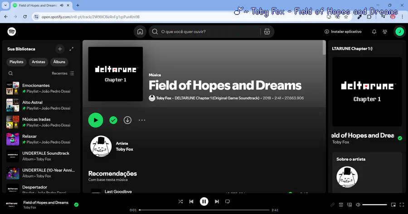
Task: Open the Chrome three-dot menu
Action: pos(402,17)
